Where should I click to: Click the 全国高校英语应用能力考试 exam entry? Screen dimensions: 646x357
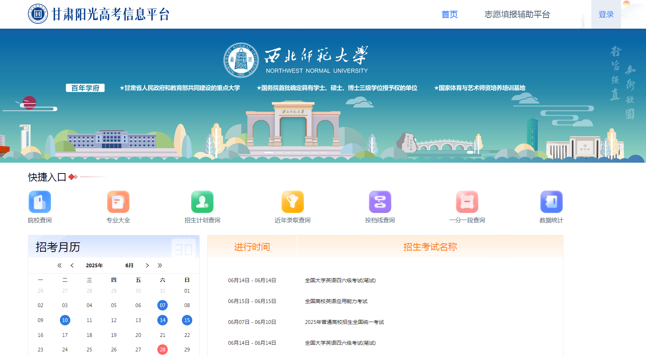coord(336,301)
